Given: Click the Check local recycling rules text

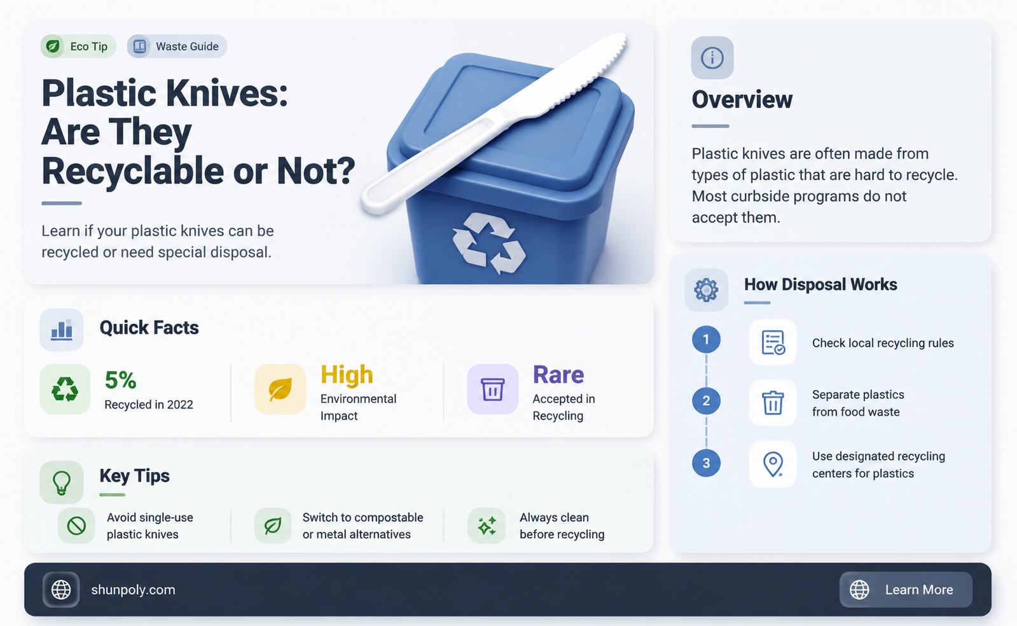Looking at the screenshot, I should pyautogui.click(x=883, y=343).
